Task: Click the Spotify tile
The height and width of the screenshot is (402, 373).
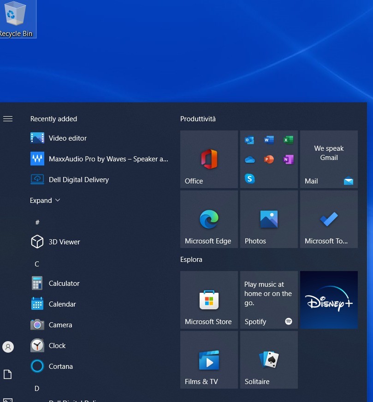Action: pyautogui.click(x=269, y=300)
